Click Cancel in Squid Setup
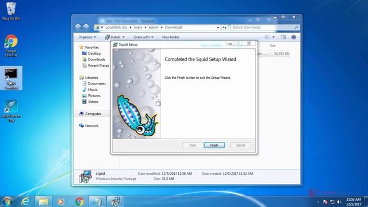The image size is (368, 207). click(x=240, y=145)
